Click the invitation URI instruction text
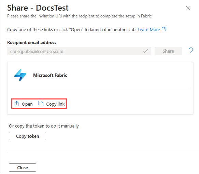This screenshot has height=174, width=199. 80,16
